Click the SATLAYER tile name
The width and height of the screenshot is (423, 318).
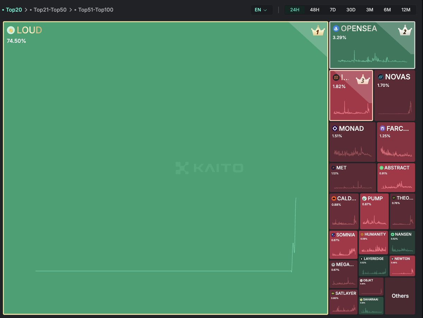click(x=346, y=293)
